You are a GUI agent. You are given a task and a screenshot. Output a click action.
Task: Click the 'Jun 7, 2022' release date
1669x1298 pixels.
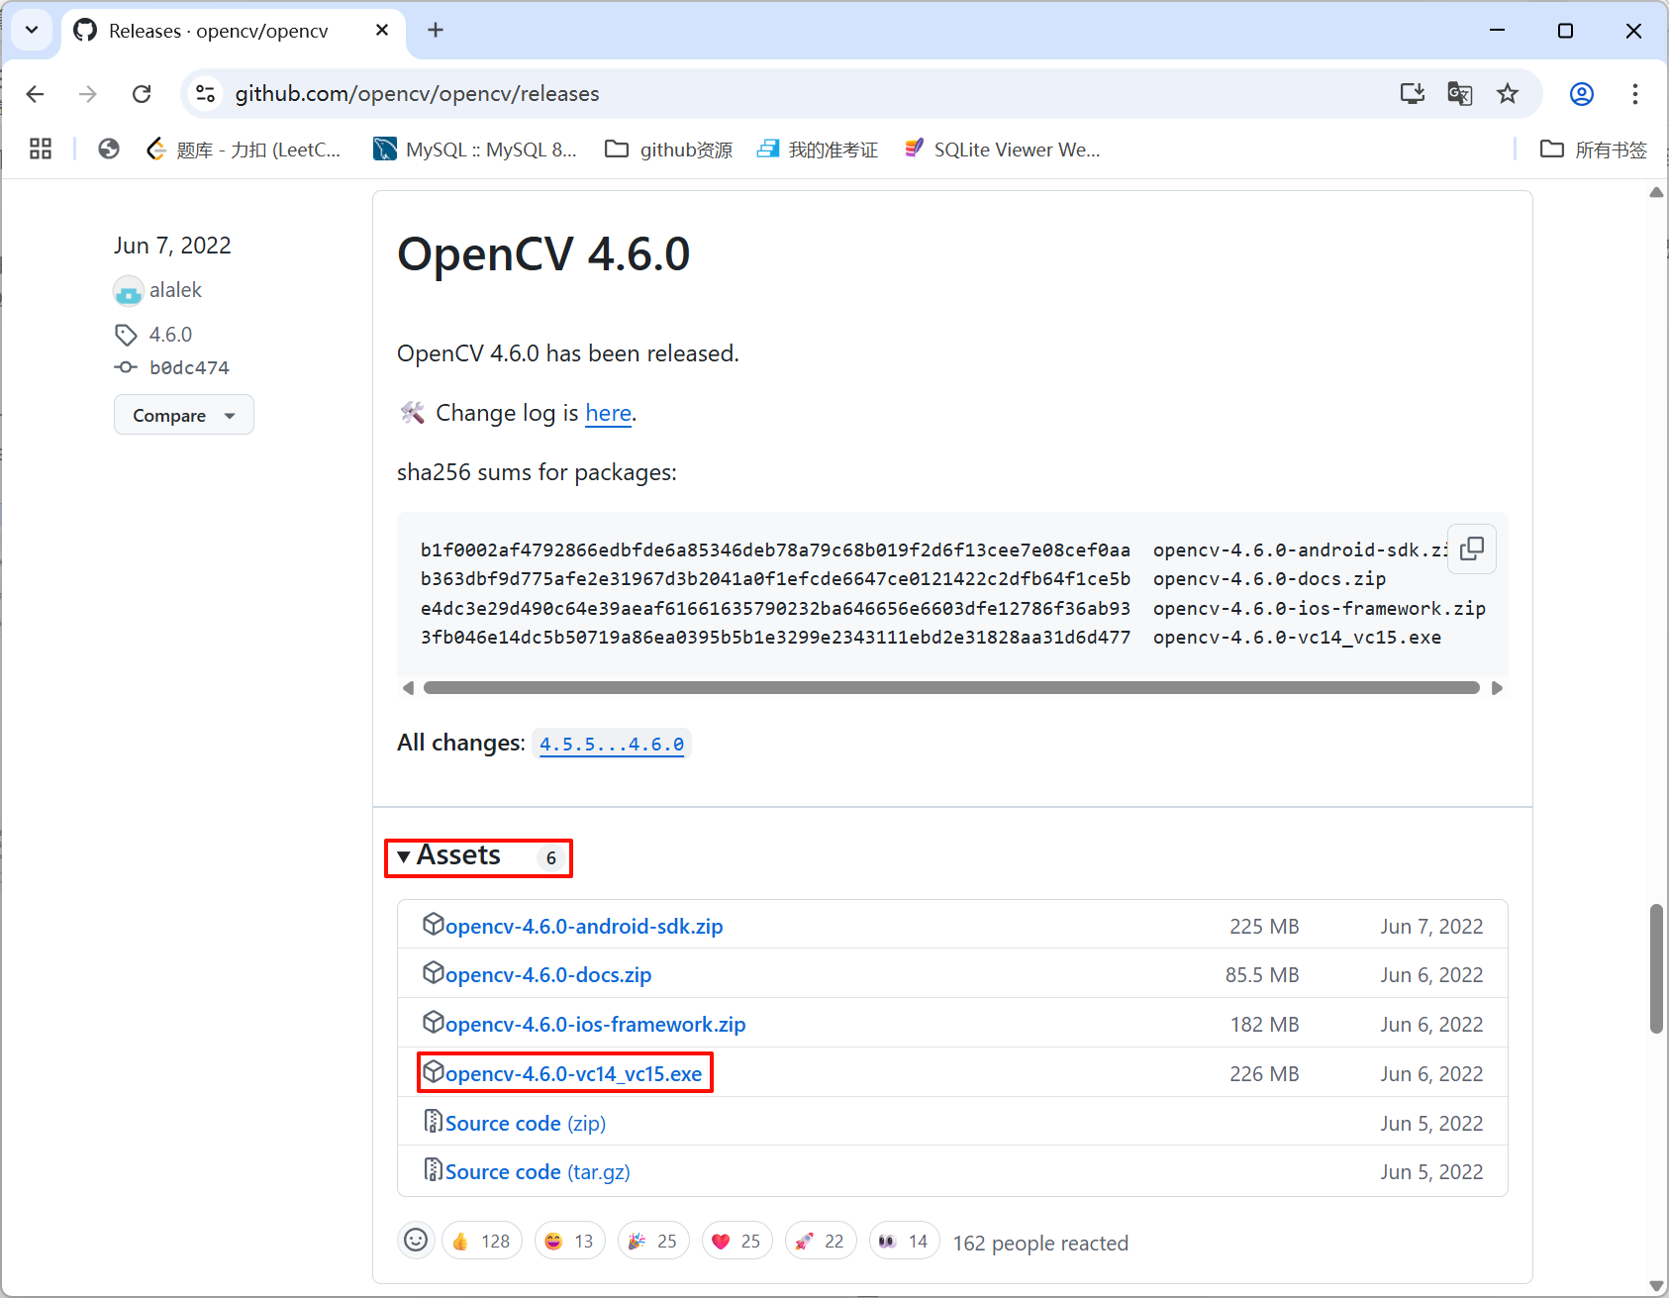point(172,246)
